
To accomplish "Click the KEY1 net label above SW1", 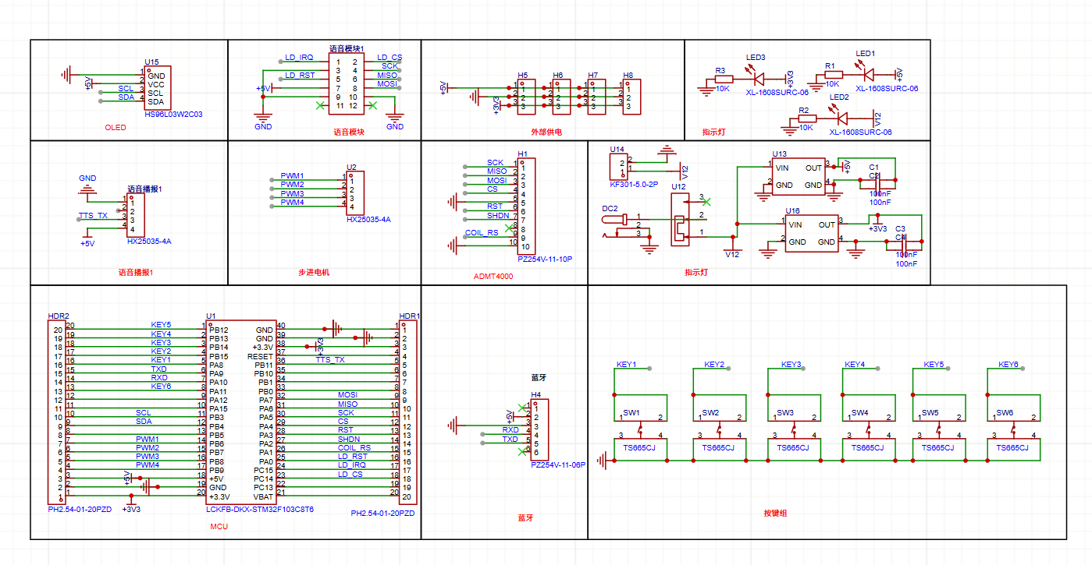I will click(627, 365).
